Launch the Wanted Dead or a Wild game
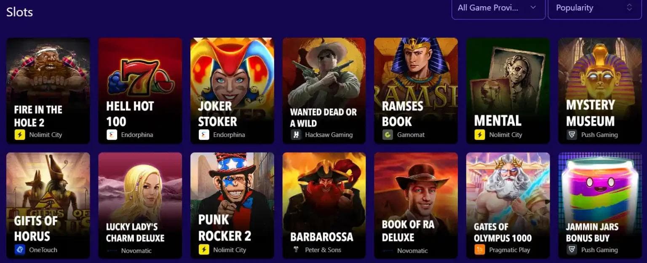 click(x=324, y=91)
